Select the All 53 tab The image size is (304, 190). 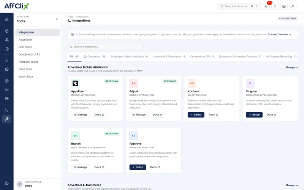pyautogui.click(x=74, y=57)
